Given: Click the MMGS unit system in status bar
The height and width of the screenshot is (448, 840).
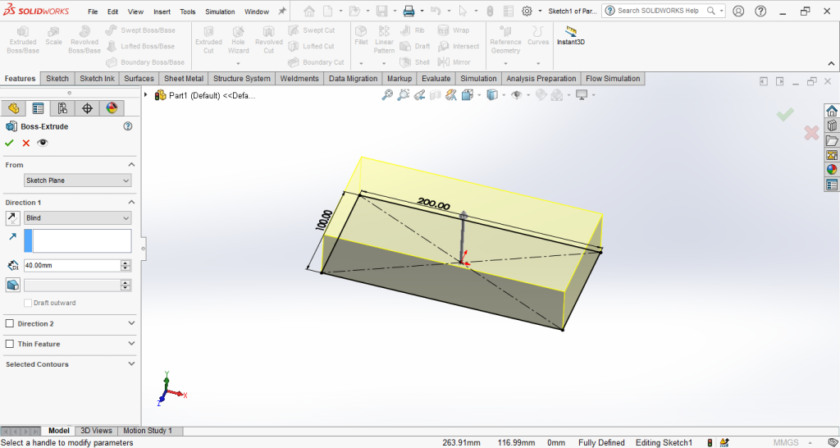Looking at the screenshot, I should click(787, 443).
